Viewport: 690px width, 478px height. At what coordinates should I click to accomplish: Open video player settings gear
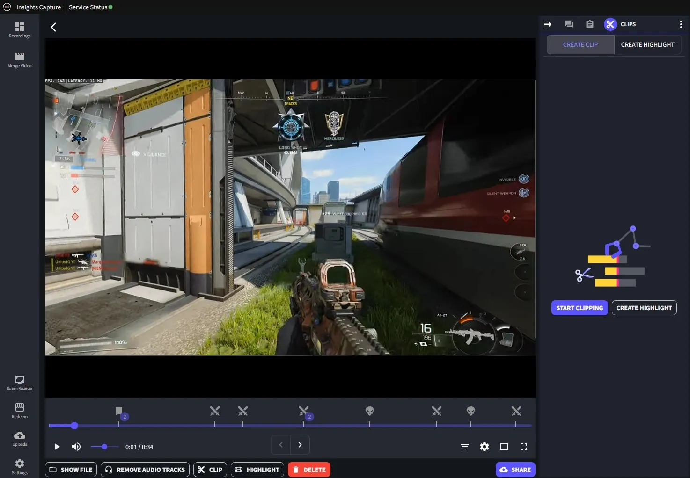pos(484,447)
